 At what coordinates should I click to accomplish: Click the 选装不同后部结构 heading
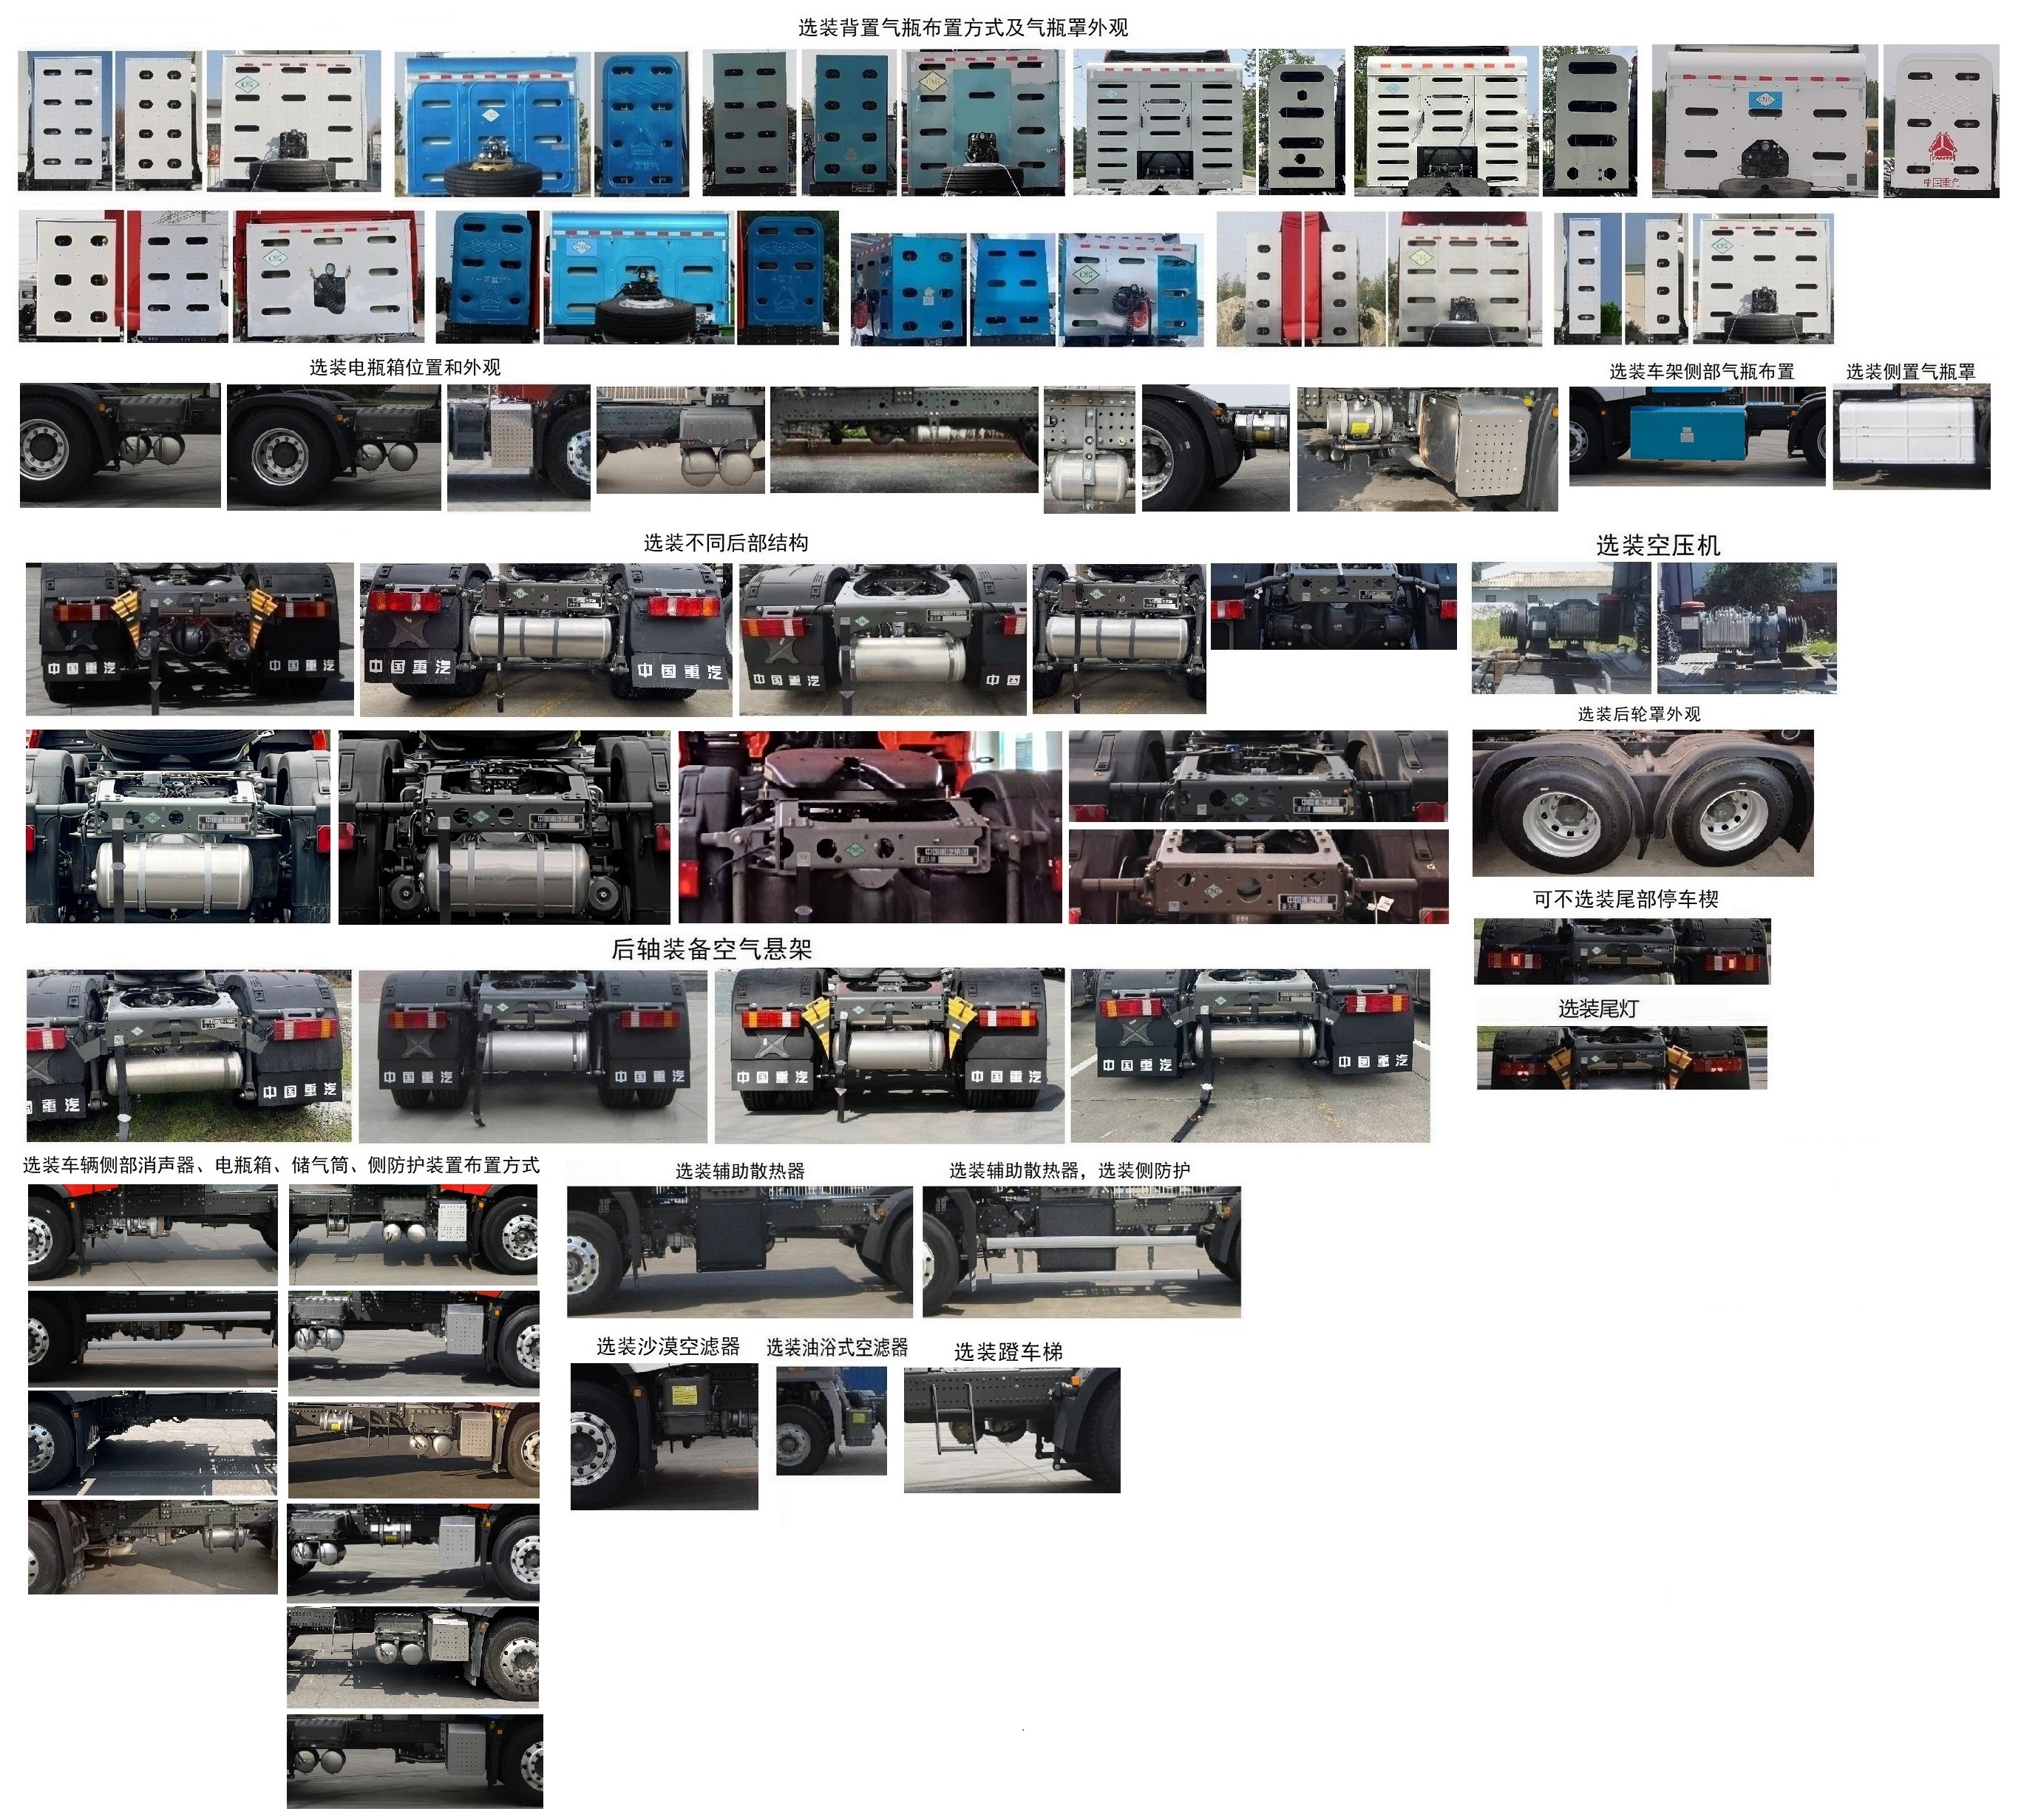pyautogui.click(x=725, y=543)
